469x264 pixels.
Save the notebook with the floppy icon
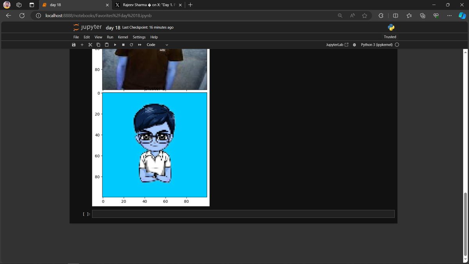click(73, 45)
